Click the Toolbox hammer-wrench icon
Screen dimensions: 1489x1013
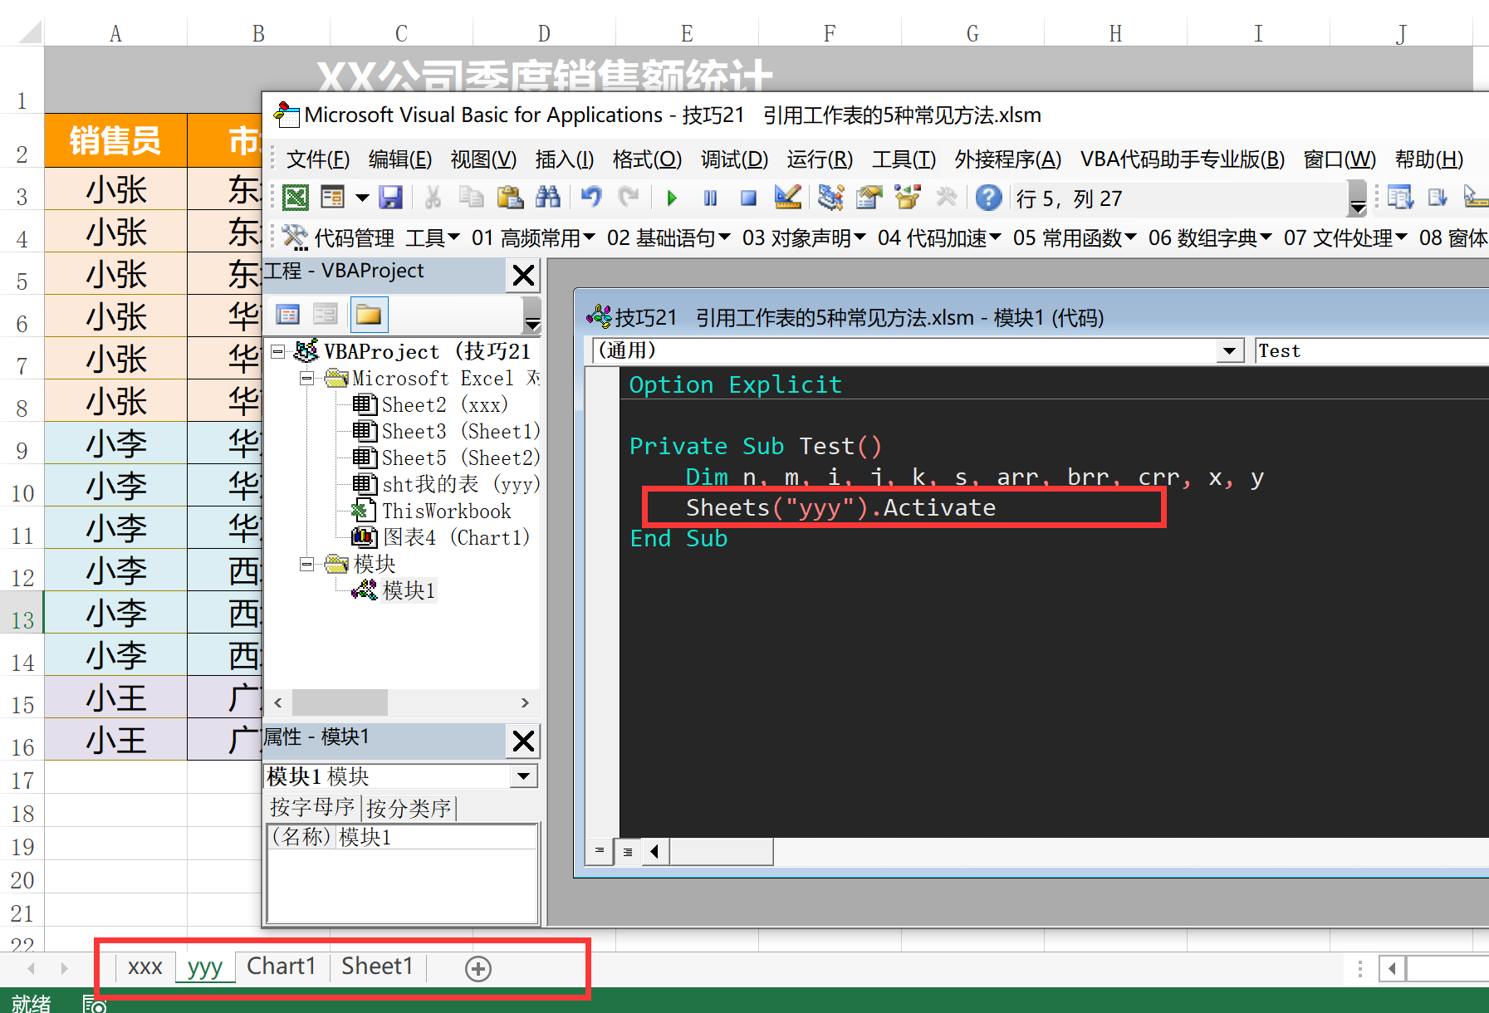pos(947,198)
